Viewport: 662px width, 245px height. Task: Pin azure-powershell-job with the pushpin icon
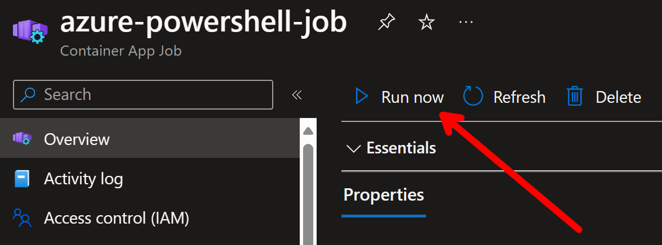click(x=386, y=22)
